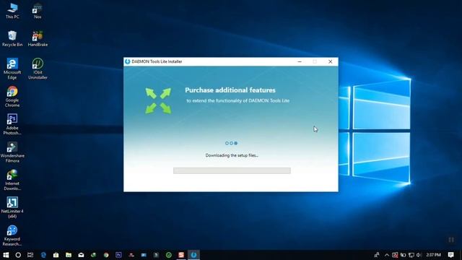Click DAEMON Tools installer taskbar button

193,255
